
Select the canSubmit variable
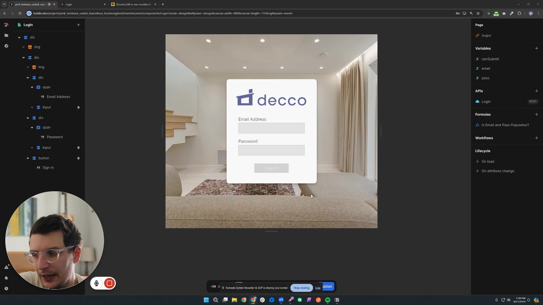tap(490, 59)
